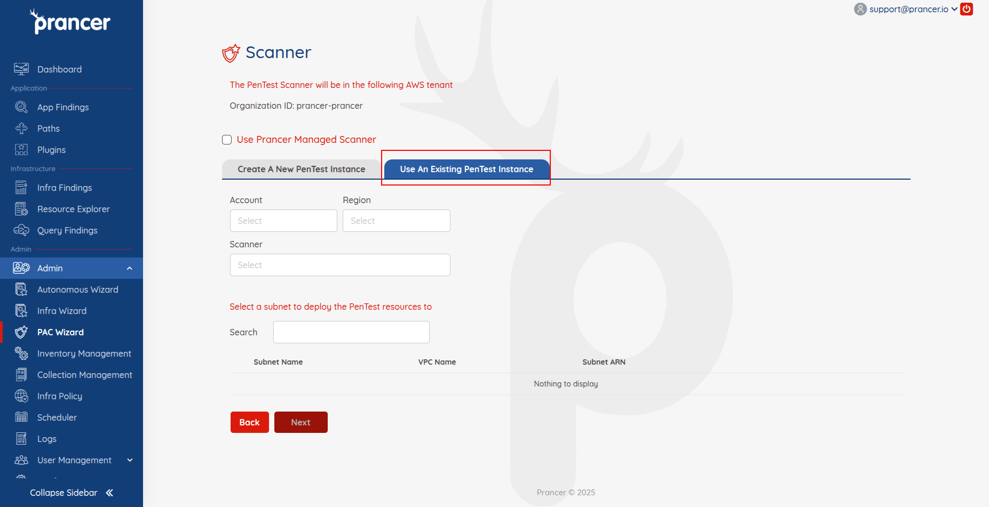Image resolution: width=989 pixels, height=507 pixels.
Task: Open the Region select dropdown
Action: (397, 221)
